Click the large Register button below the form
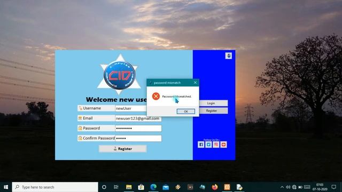Image resolution: width=342 pixels, height=192 pixels. click(122, 149)
